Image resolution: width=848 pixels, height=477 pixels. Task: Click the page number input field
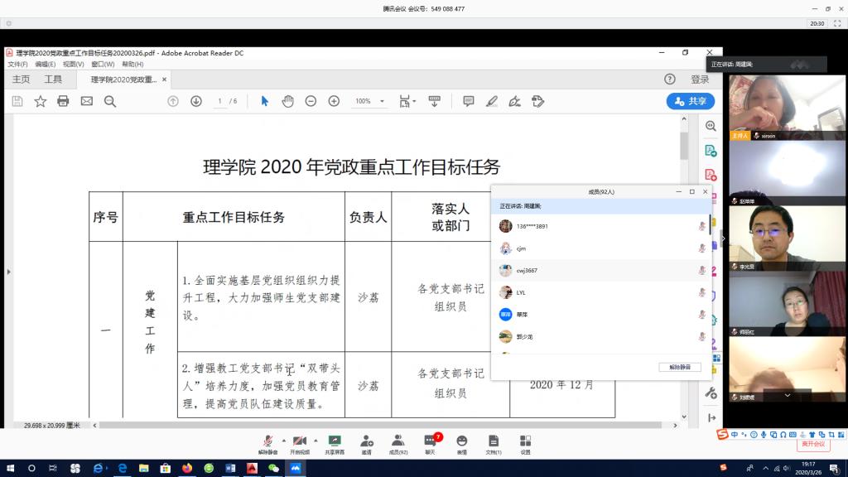tap(220, 101)
